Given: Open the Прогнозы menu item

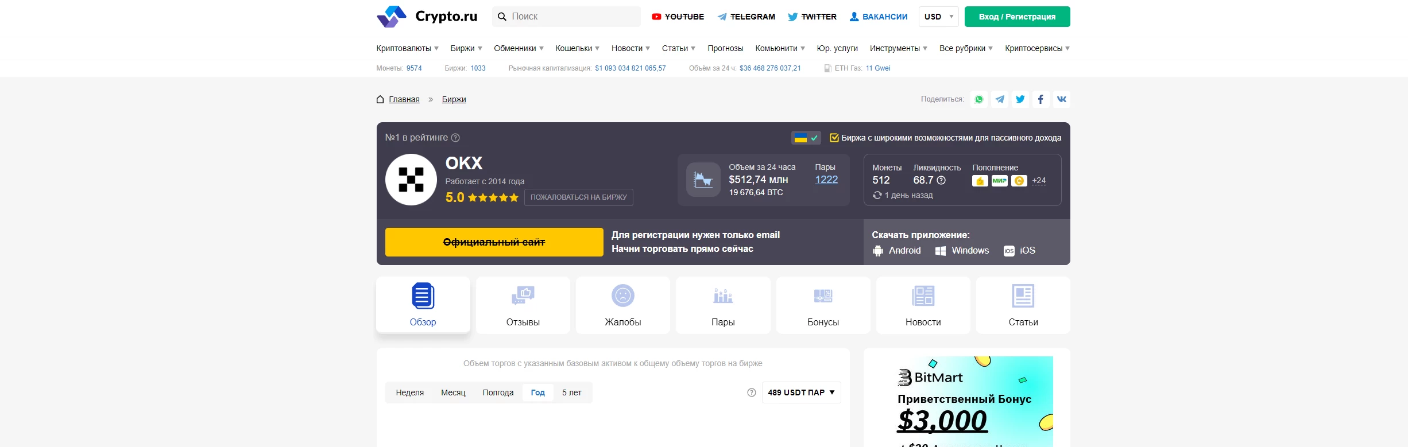Looking at the screenshot, I should point(725,48).
